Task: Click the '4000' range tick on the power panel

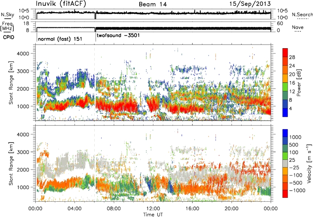Action: click(x=23, y=54)
